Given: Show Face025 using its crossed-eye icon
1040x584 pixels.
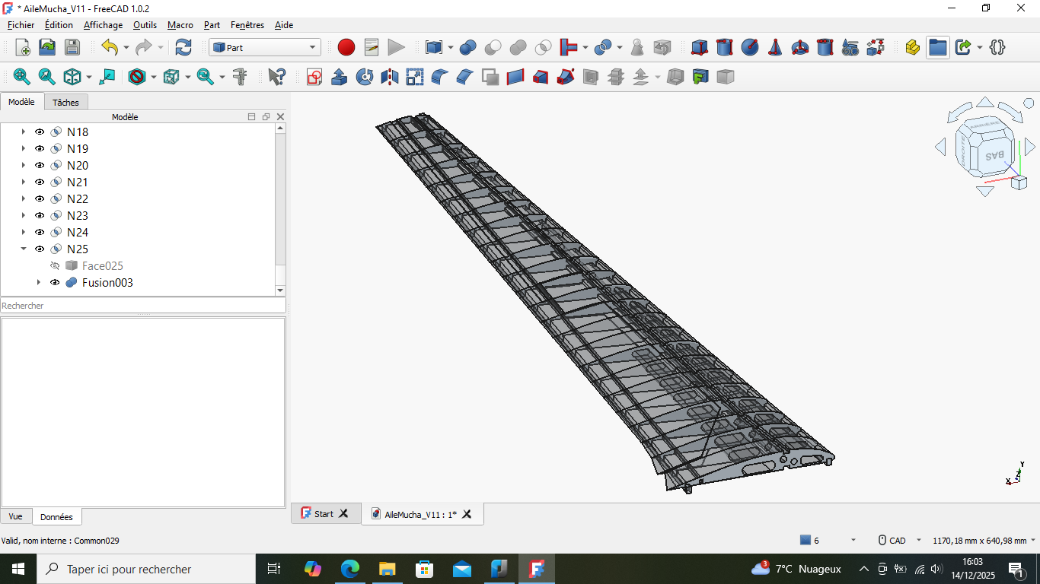Looking at the screenshot, I should pos(55,266).
